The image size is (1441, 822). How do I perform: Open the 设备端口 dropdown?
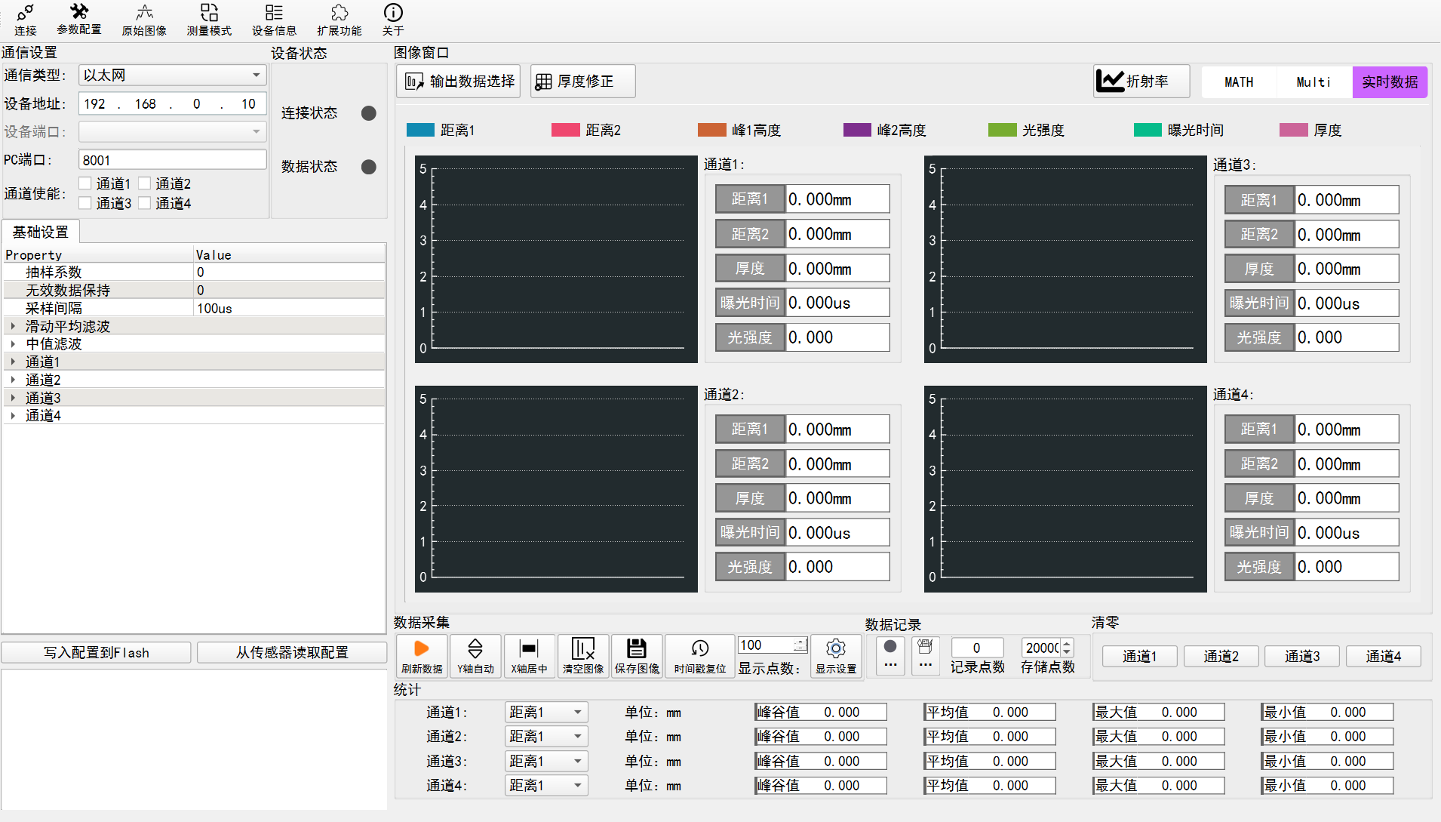(172, 131)
